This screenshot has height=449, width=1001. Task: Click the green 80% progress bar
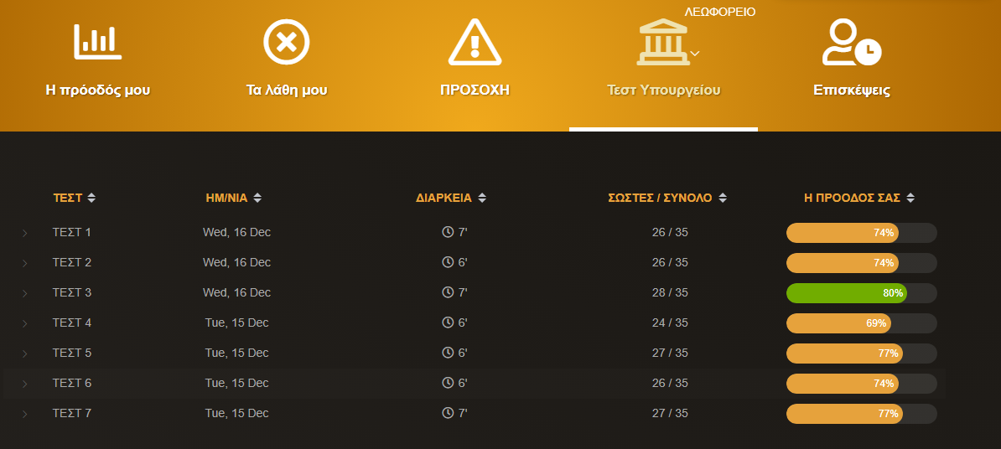[x=847, y=292]
